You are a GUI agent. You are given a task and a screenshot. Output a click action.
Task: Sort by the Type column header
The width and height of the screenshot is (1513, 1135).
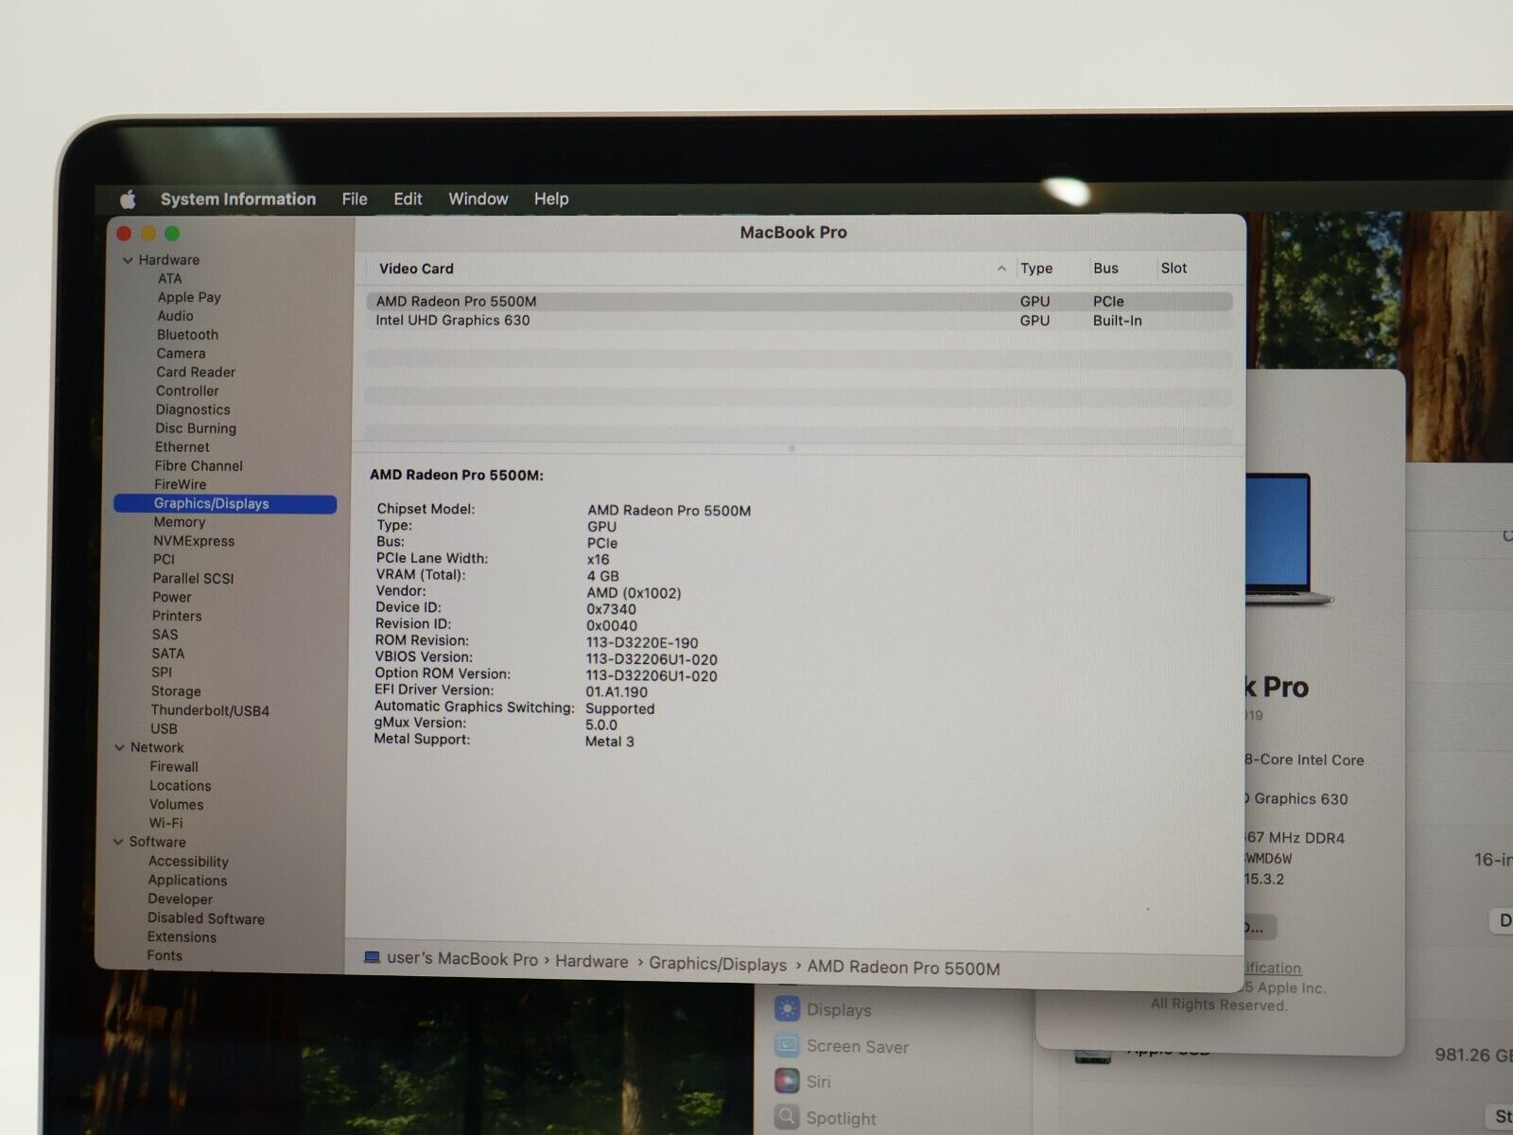[x=1036, y=269]
